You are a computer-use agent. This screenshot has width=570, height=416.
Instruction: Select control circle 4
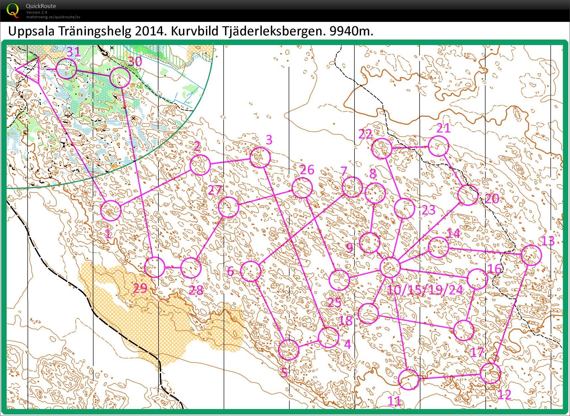click(x=329, y=338)
